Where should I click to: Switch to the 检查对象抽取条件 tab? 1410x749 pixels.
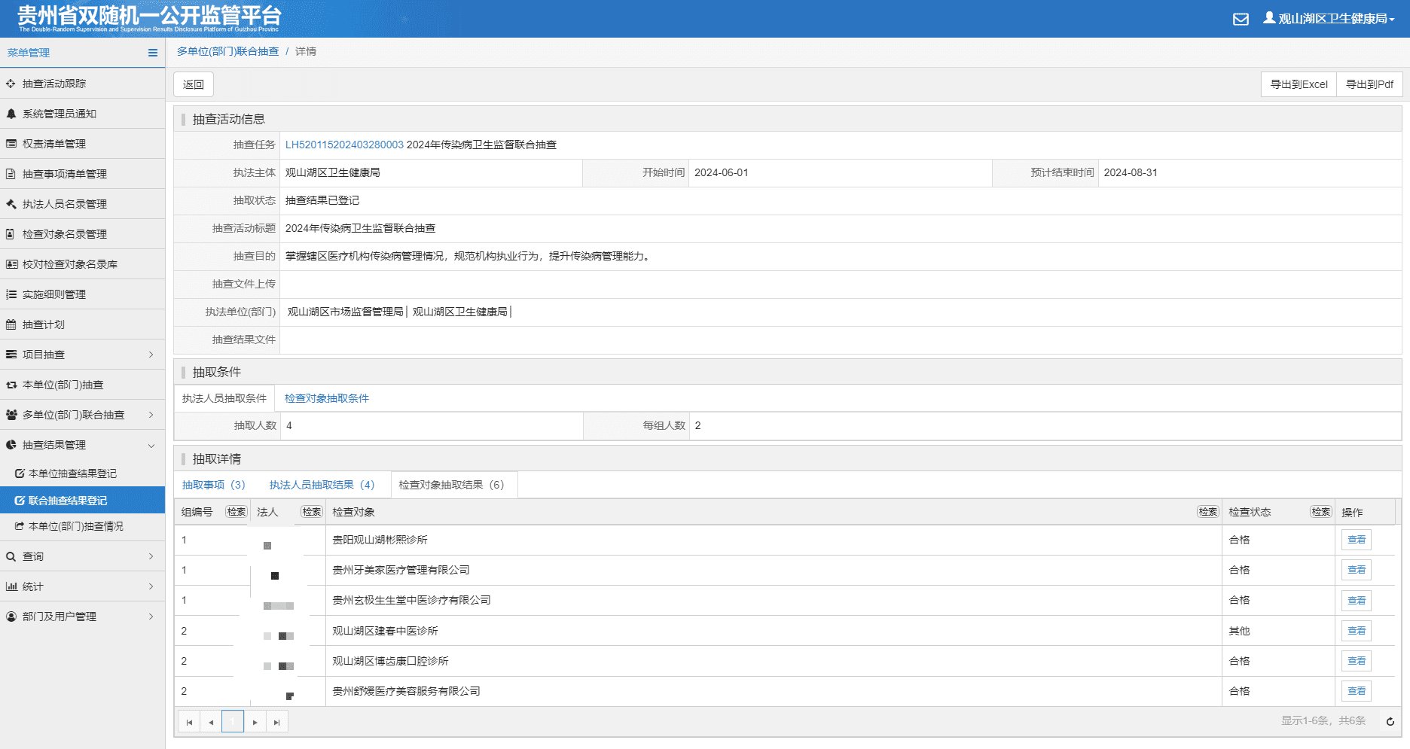tap(327, 398)
